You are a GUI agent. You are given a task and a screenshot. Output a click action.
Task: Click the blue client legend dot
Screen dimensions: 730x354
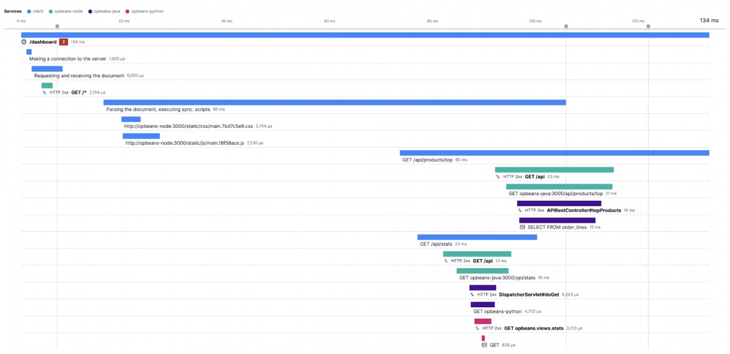[x=28, y=12]
